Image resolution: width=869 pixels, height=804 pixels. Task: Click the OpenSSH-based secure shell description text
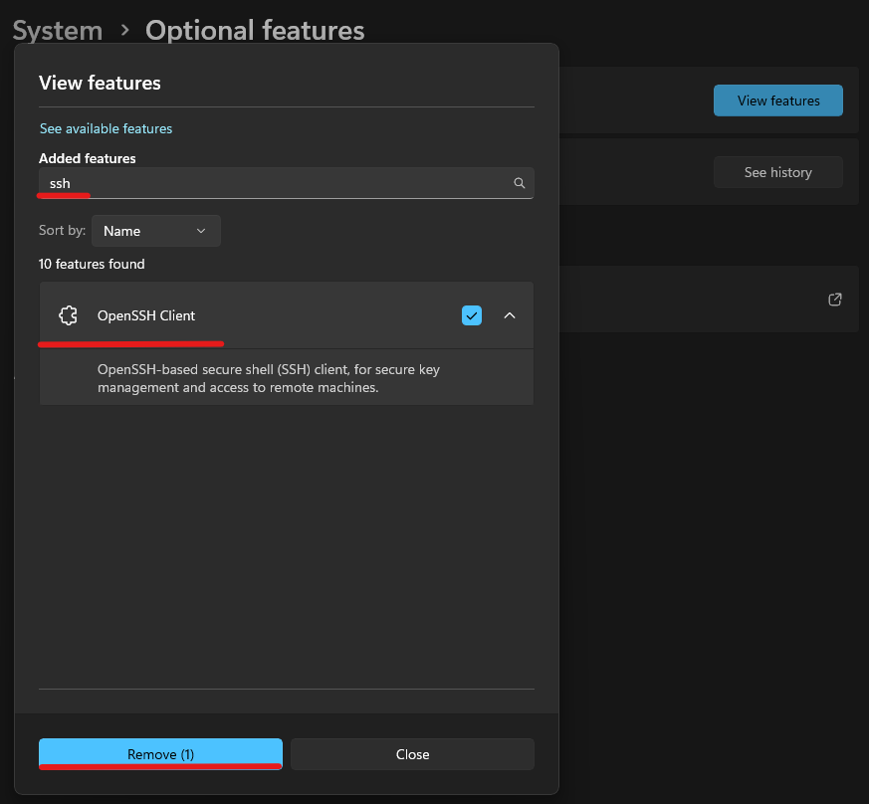[x=269, y=378]
